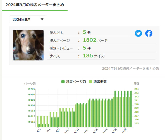The height and width of the screenshot is (140, 165).
Task: Click the 186 ナイス value
Action: pos(93,56)
